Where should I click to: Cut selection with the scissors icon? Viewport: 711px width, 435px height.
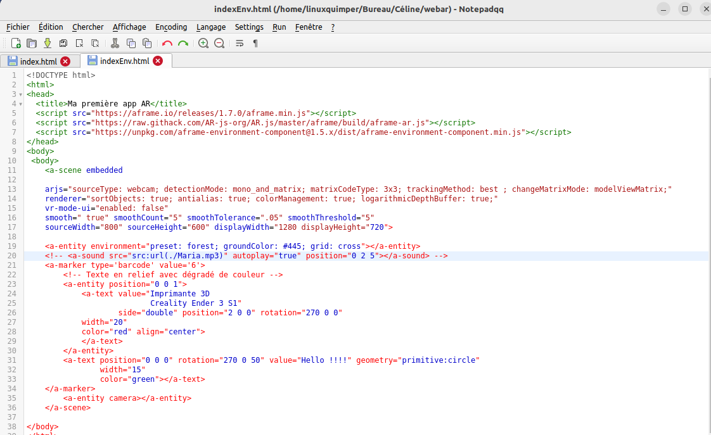tap(115, 44)
